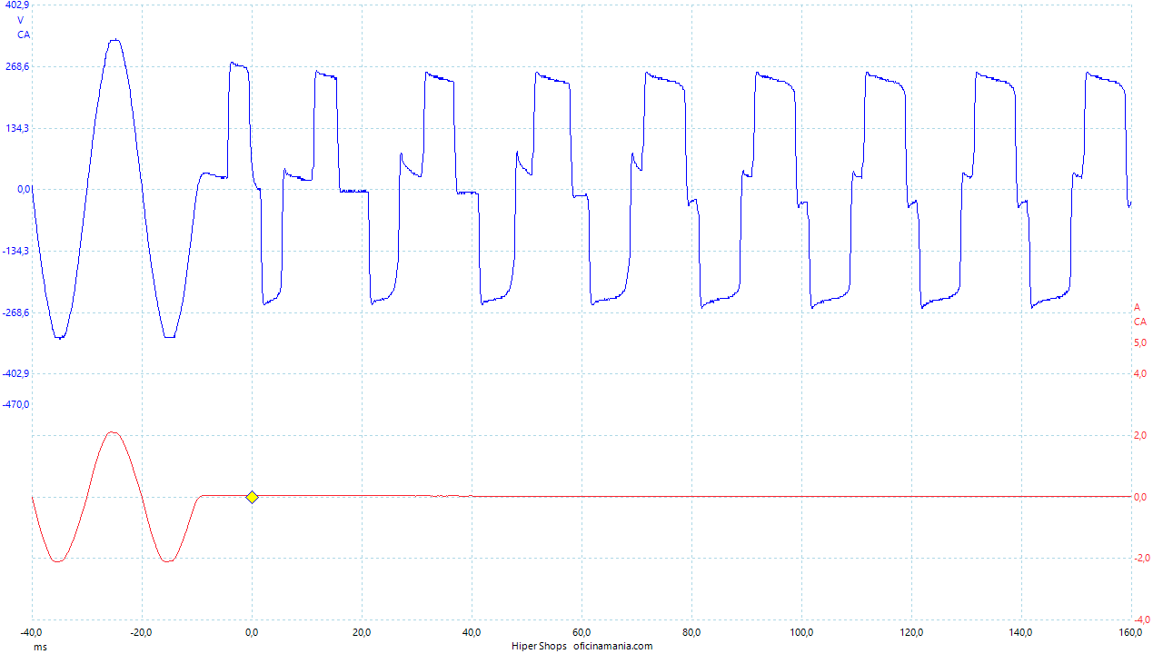Click the blue "0,0" voltage axis value

click(22, 189)
